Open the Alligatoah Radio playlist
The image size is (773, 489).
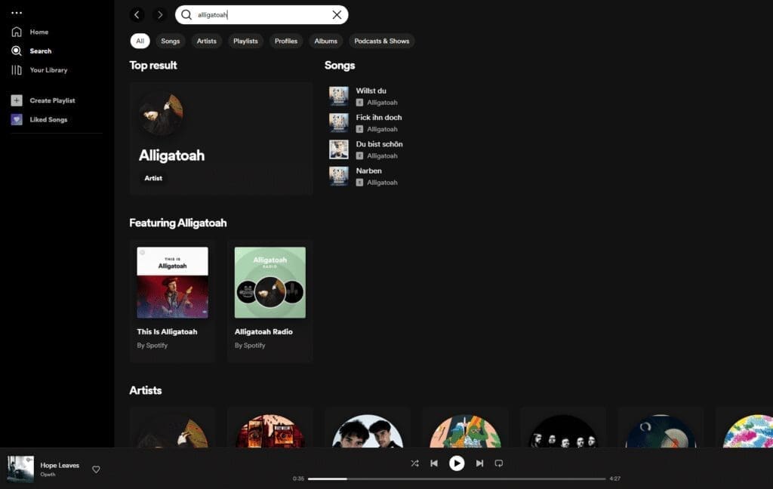point(270,300)
